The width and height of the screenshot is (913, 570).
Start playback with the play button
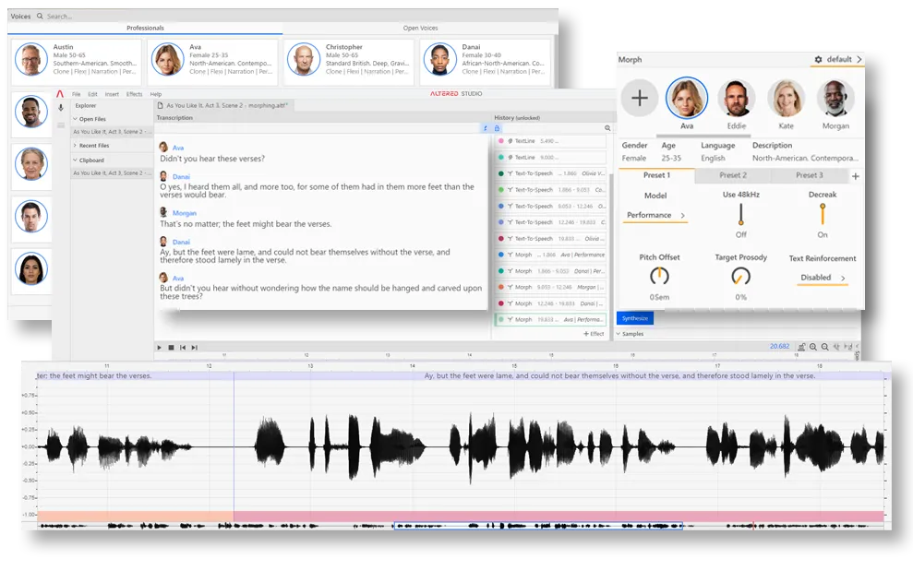[x=159, y=347]
